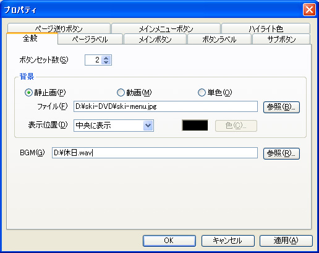Click the 参照(R) browse button for BGM
319x253 pixels.
click(281, 153)
